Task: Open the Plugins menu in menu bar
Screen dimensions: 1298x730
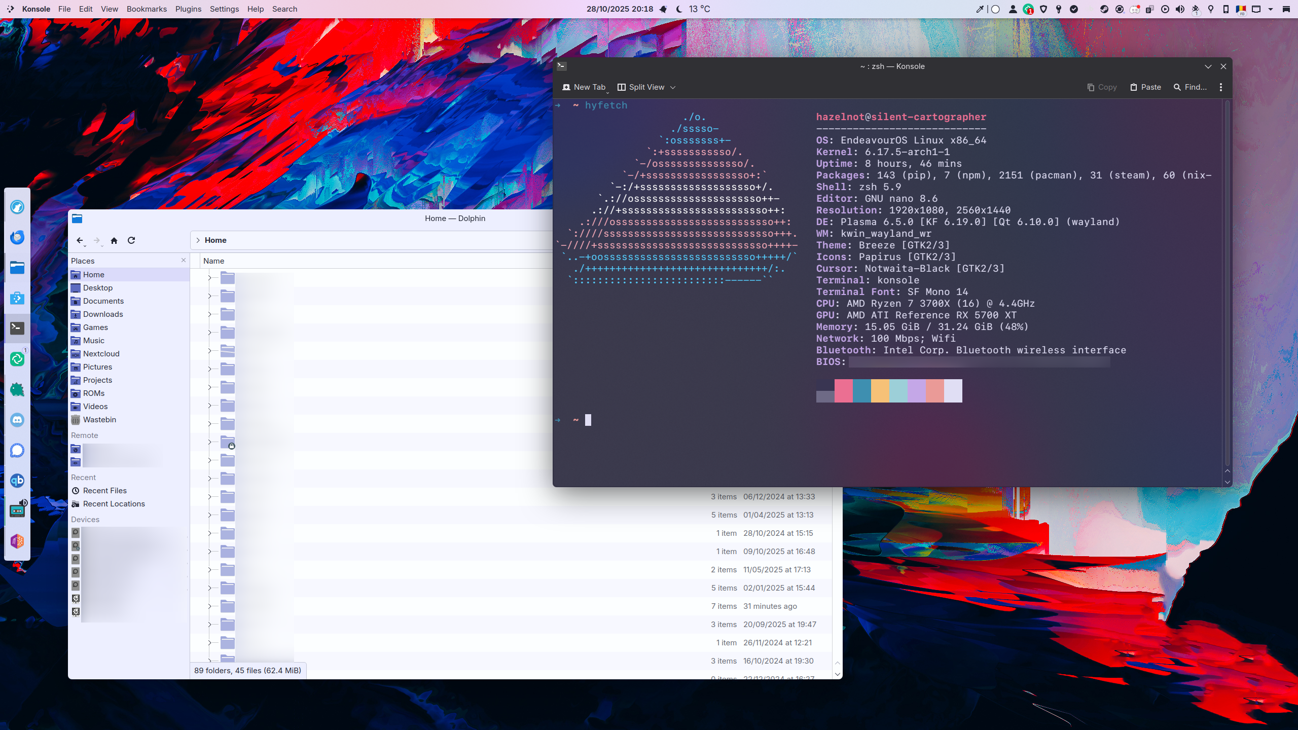Action: pos(188,9)
